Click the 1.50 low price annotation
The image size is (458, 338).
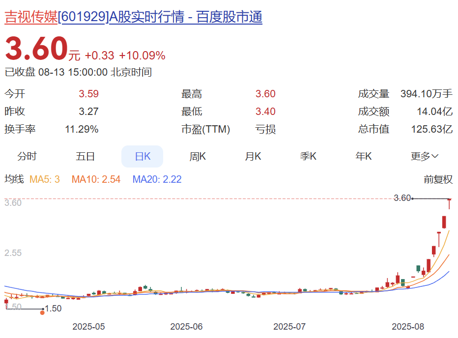(x=53, y=309)
